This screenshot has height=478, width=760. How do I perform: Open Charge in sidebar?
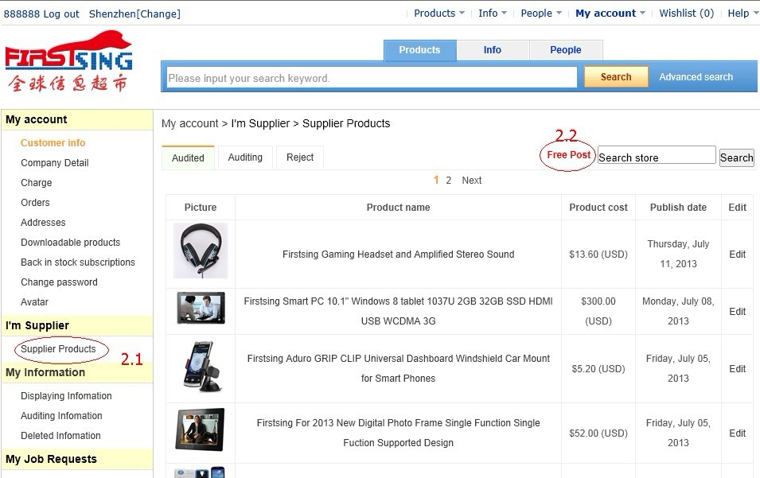click(x=37, y=183)
